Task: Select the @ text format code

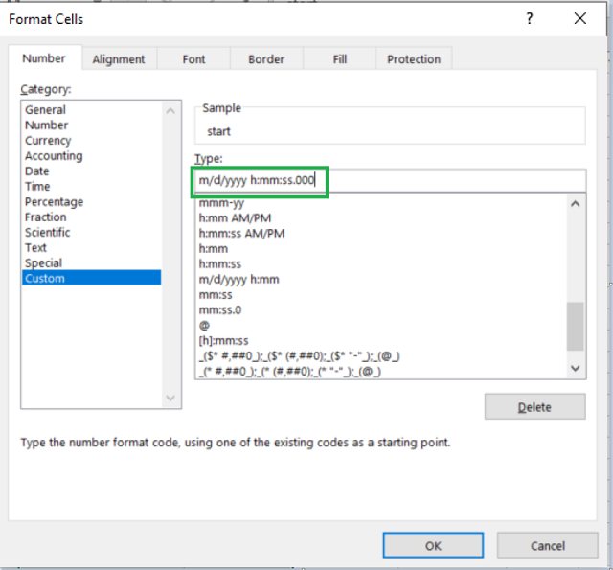Action: [x=381, y=326]
